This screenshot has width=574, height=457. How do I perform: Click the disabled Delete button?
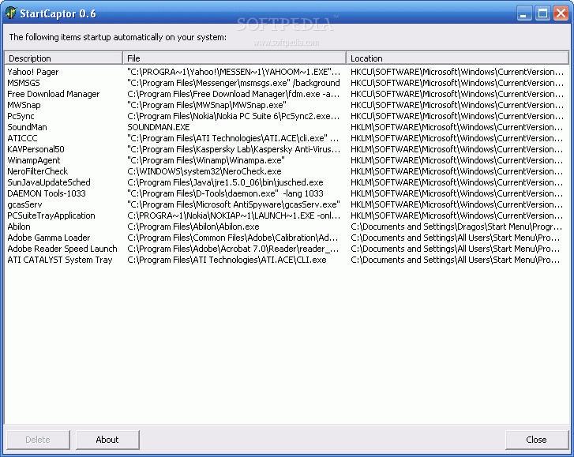pyautogui.click(x=38, y=440)
